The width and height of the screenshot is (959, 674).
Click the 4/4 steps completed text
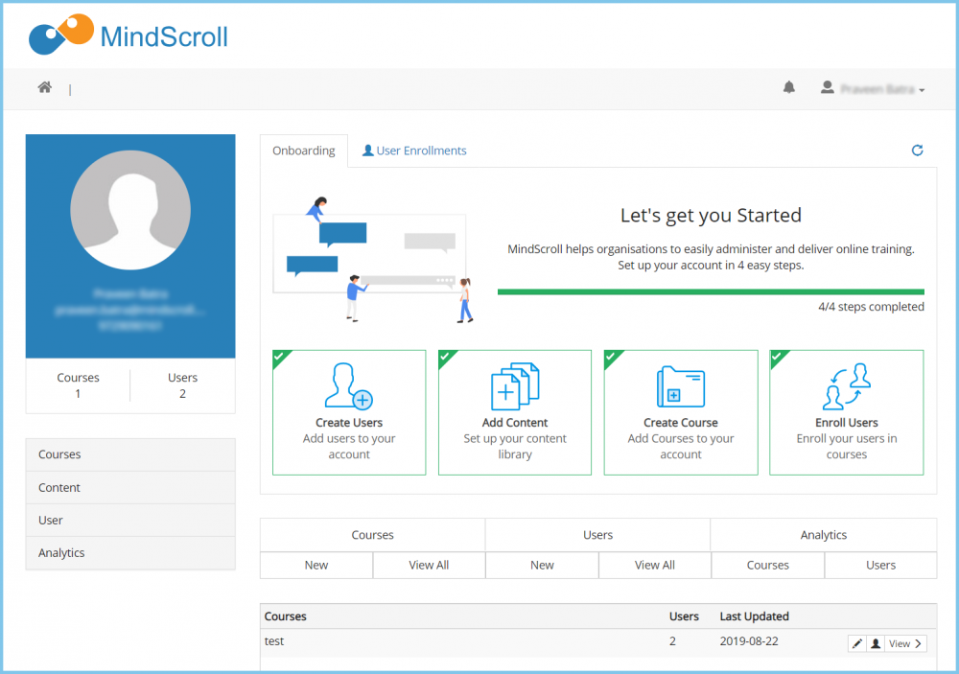point(871,307)
